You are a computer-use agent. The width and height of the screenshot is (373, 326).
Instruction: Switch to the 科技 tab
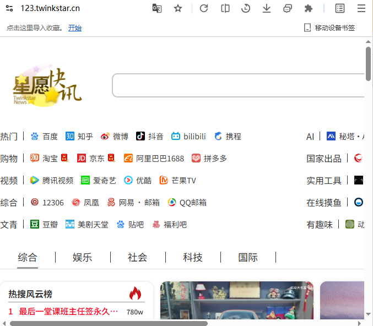tap(193, 258)
